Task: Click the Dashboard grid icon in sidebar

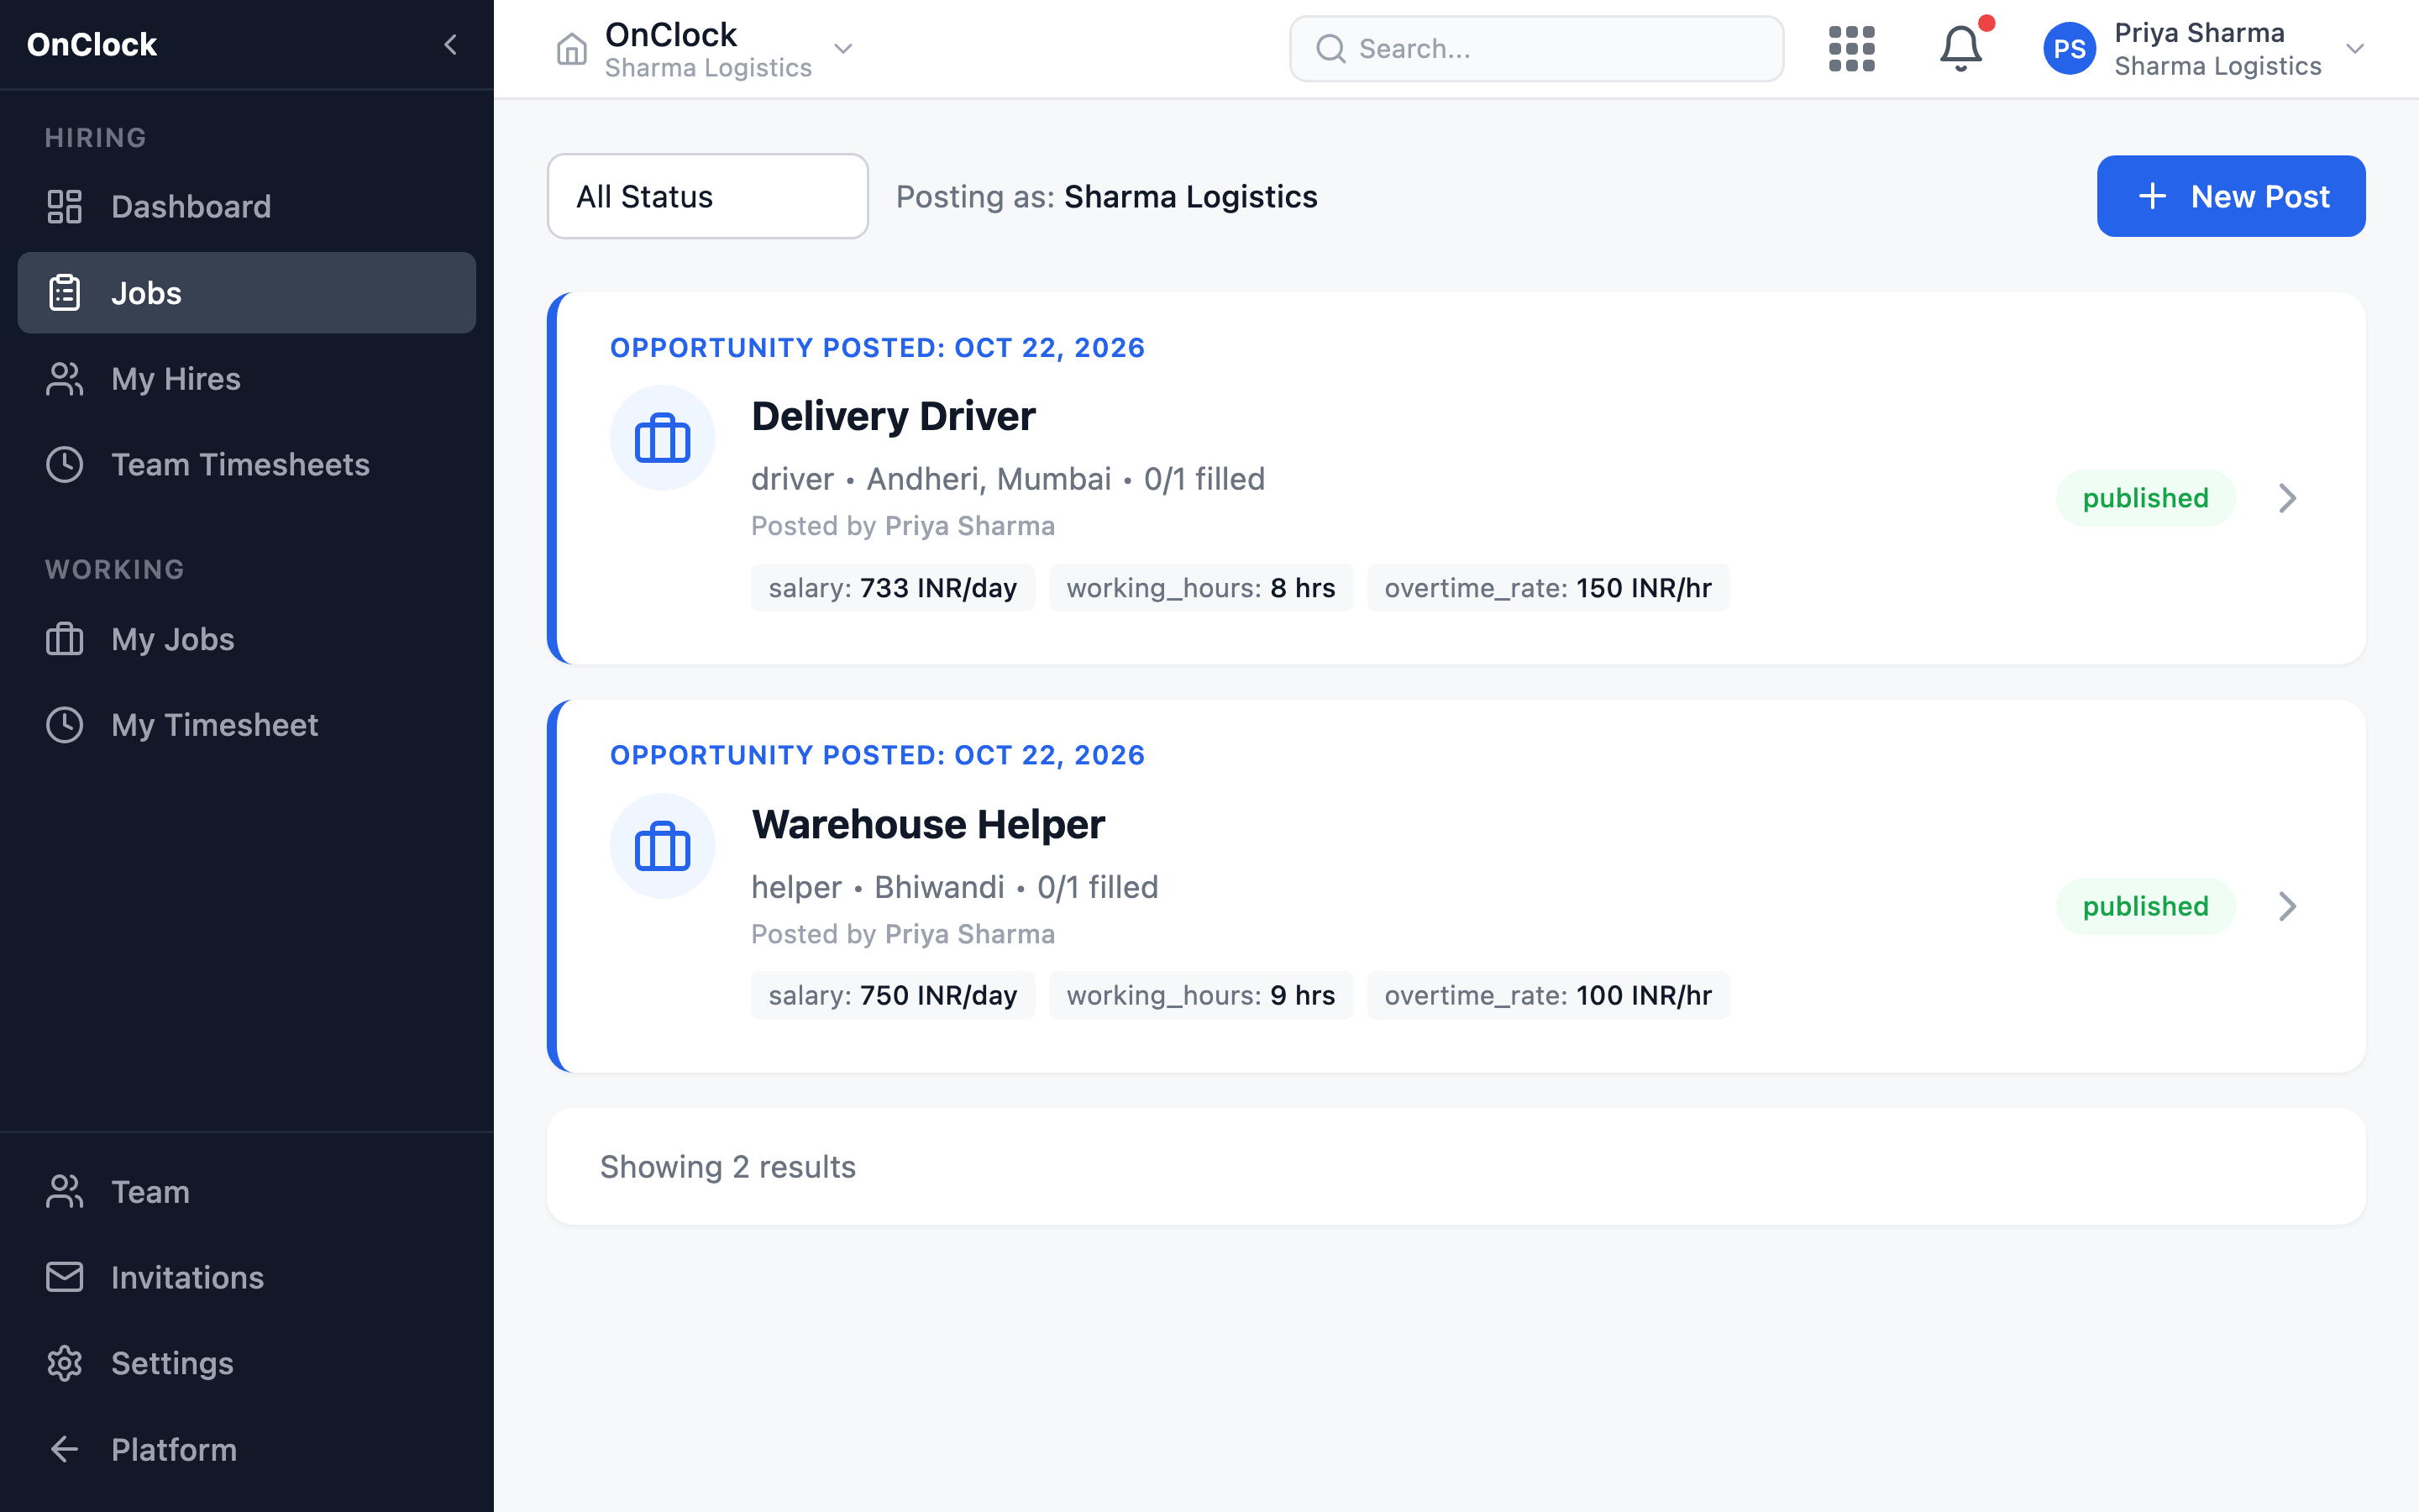Action: (x=65, y=207)
